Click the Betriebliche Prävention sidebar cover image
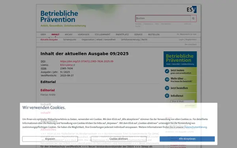This screenshot has height=148, width=237. [x=180, y=59]
